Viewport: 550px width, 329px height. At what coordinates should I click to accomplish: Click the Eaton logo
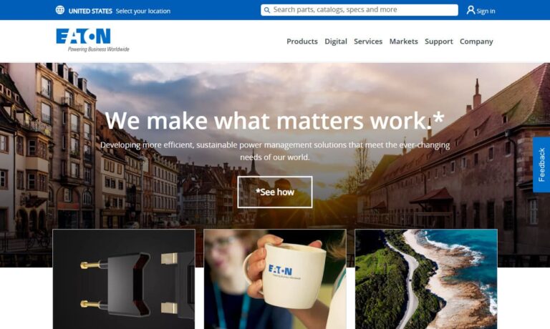92,40
